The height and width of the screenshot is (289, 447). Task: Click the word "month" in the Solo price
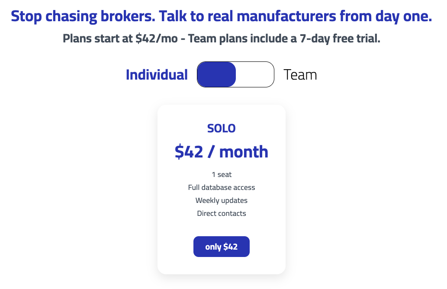[x=244, y=152]
